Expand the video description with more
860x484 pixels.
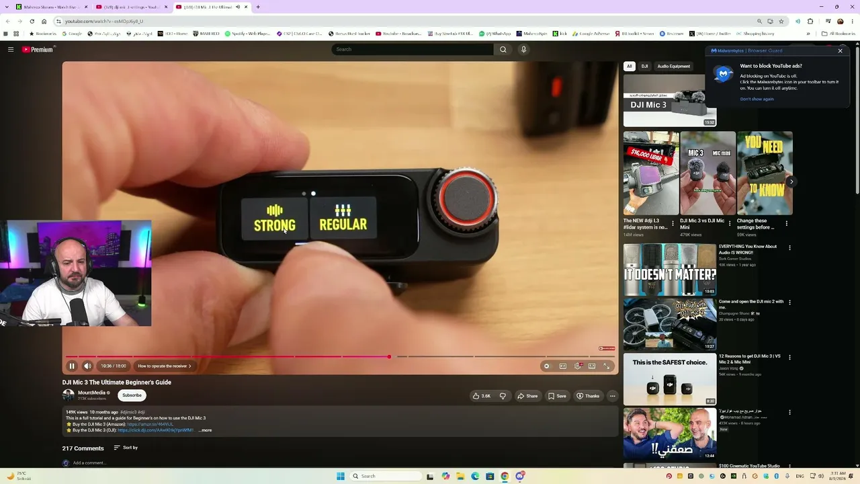(x=205, y=430)
